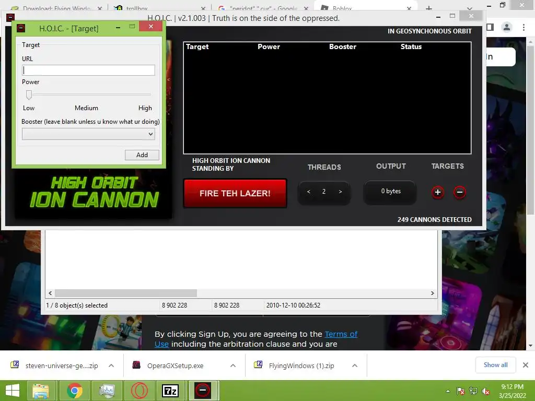Click the Status column header

coord(411,46)
